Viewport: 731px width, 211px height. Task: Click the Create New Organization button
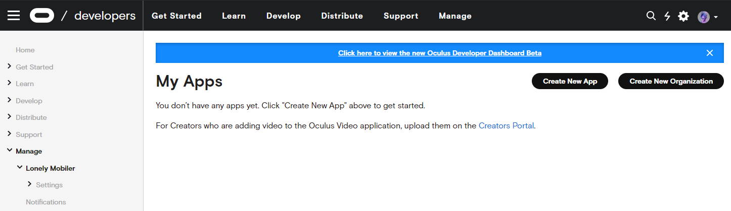point(671,81)
